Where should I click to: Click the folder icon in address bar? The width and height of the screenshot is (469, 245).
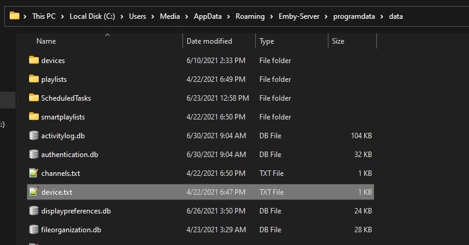point(15,16)
